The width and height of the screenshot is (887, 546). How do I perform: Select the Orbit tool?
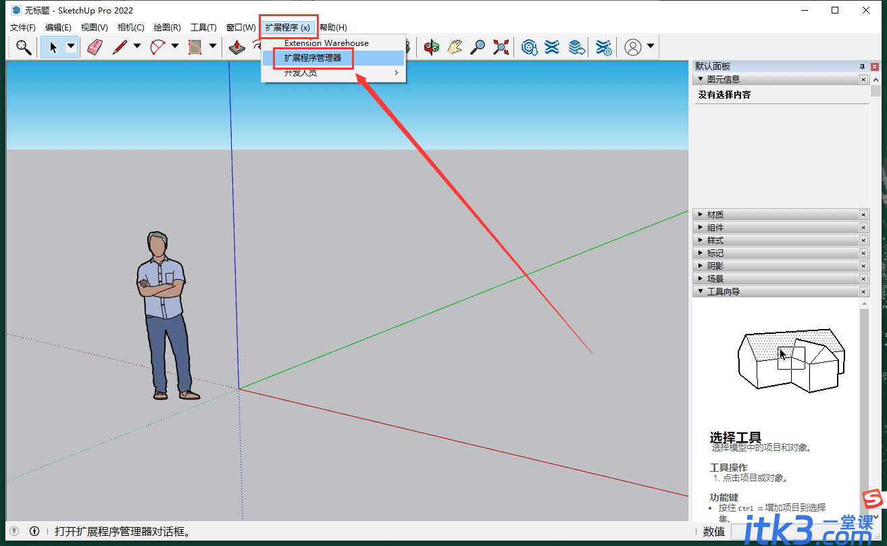point(431,47)
